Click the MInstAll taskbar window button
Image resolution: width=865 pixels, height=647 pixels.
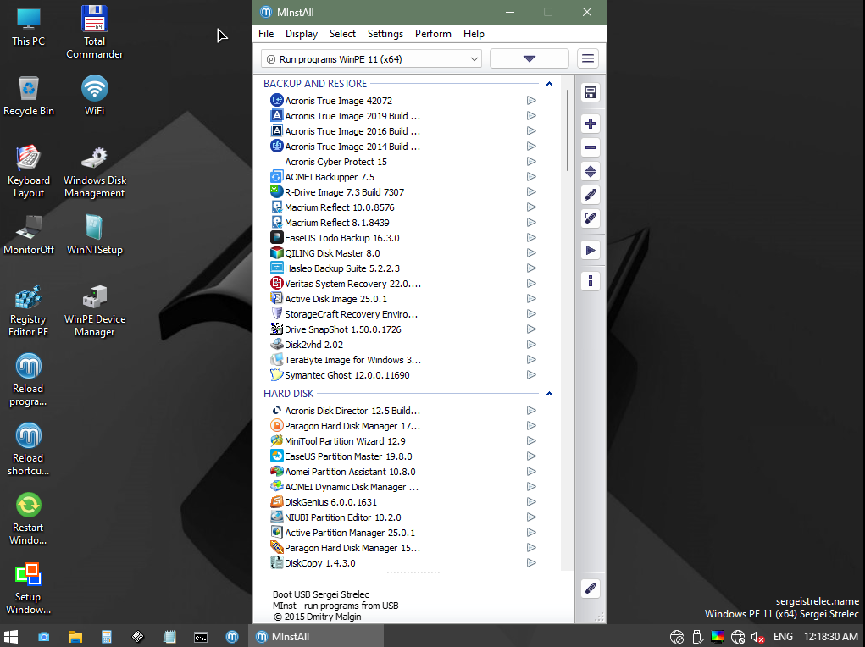coord(317,637)
